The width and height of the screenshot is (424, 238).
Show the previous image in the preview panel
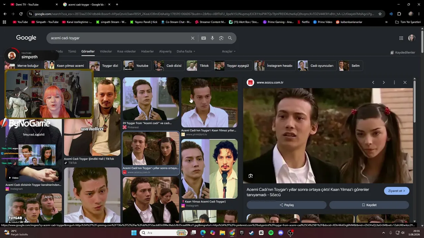click(373, 82)
